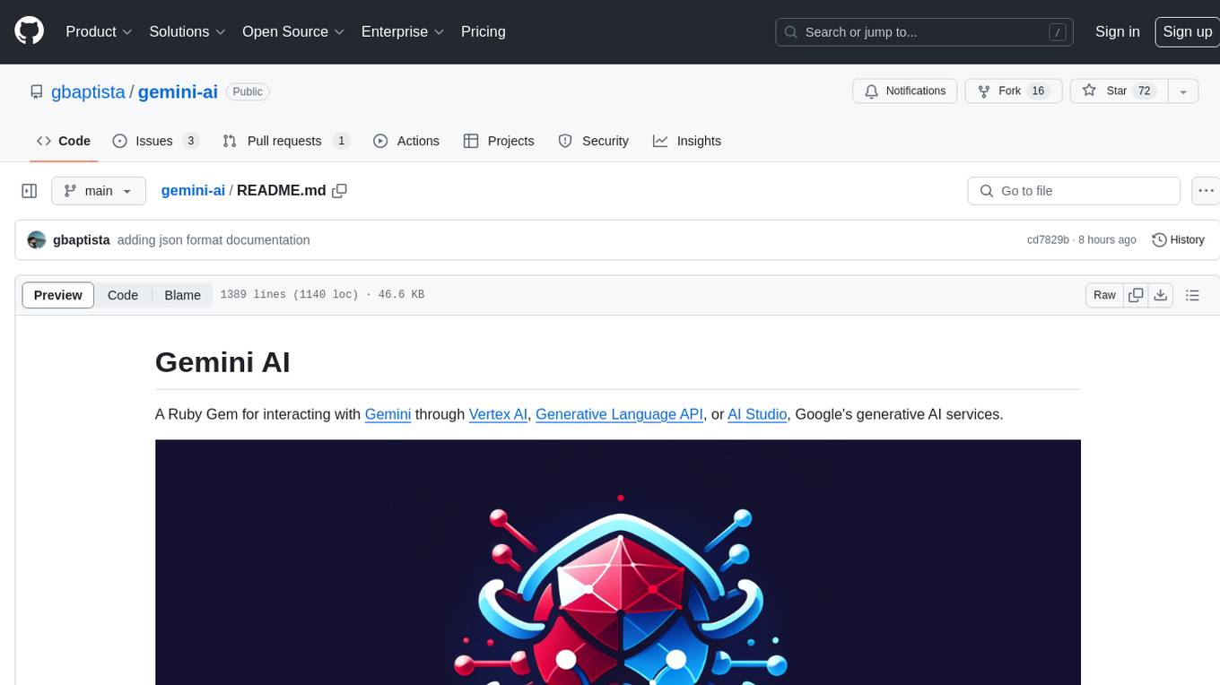1220x685 pixels.
Task: Select the Code view toggle
Action: pyautogui.click(x=123, y=295)
